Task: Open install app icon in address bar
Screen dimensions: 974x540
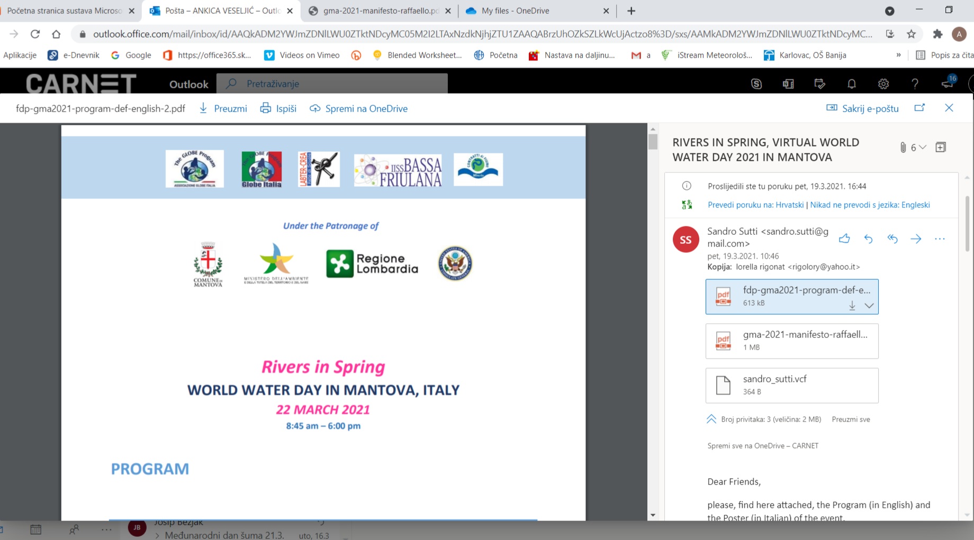Action: click(x=890, y=34)
